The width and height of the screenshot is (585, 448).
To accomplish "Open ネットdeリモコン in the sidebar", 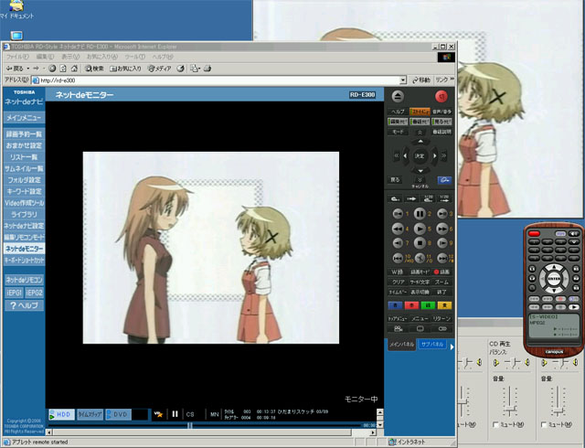I will (x=24, y=280).
